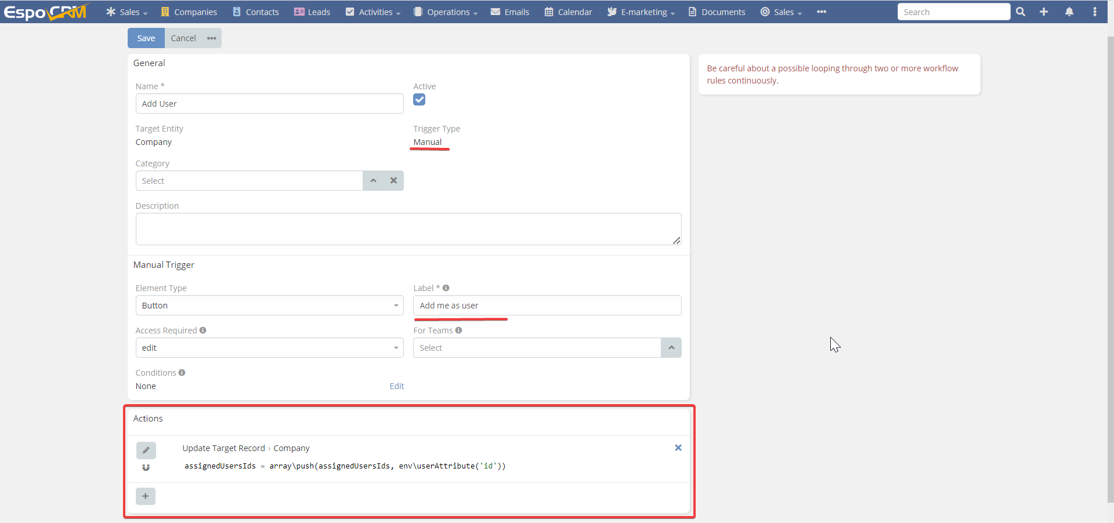This screenshot has height=523, width=1114.
Task: Open the Category selection arrow
Action: point(373,180)
